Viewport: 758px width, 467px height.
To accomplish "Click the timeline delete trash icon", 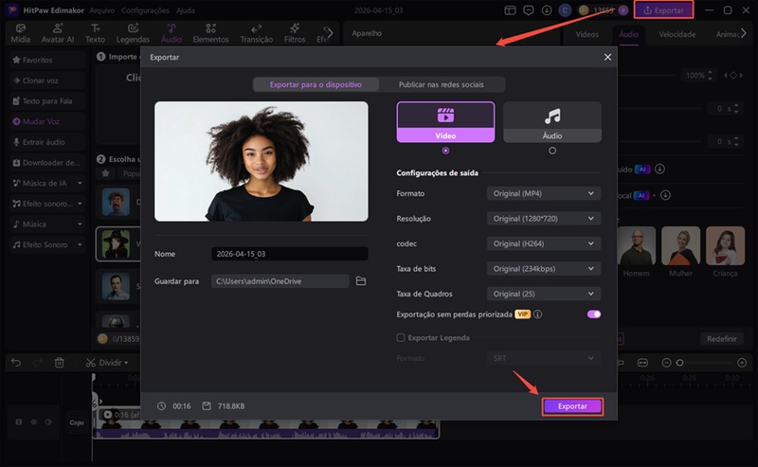I will click(59, 362).
